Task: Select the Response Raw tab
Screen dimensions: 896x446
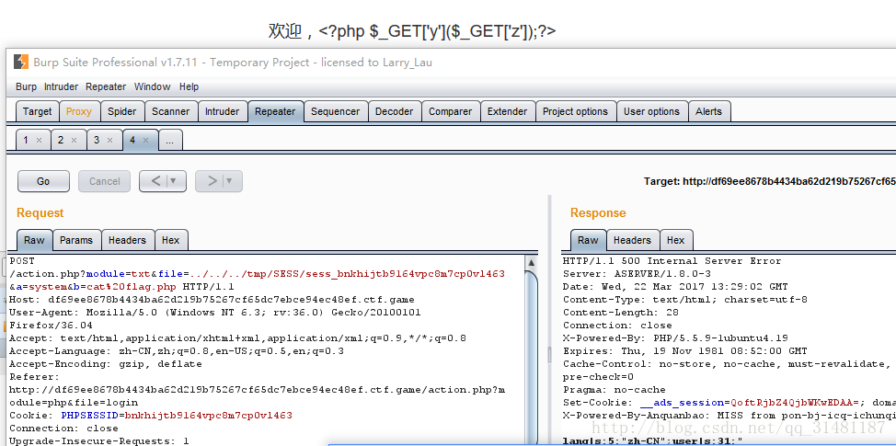Action: tap(588, 240)
